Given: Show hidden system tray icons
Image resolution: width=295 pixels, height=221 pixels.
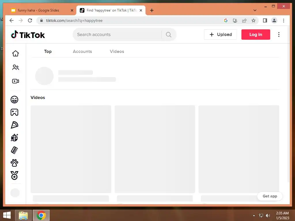Looking at the screenshot, I should [254, 216].
